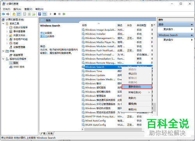Click the Start service play icon

51,14
